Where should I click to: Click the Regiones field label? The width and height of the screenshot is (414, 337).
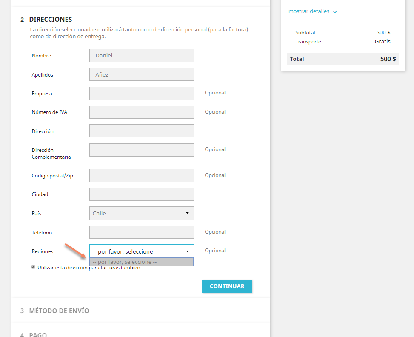[43, 251]
